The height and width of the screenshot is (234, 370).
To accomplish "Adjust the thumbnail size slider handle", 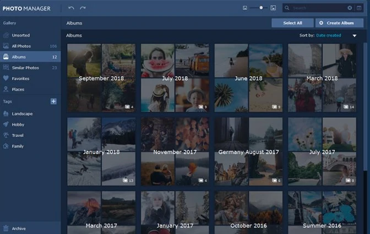I will point(261,8).
